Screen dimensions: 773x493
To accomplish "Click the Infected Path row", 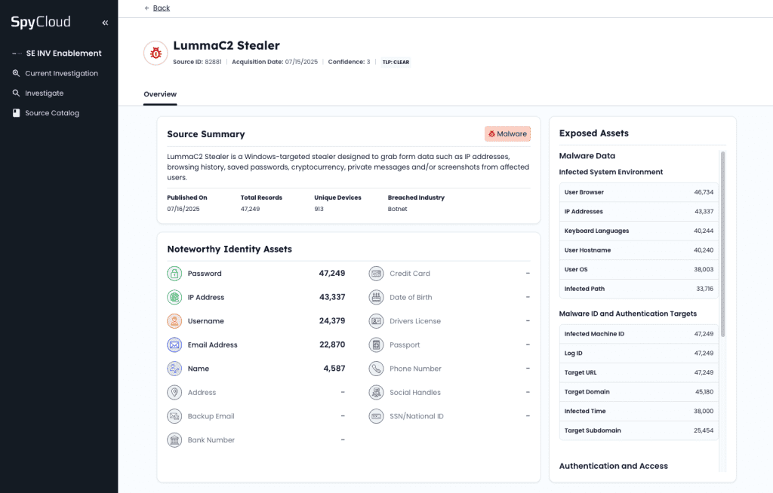I will point(639,289).
